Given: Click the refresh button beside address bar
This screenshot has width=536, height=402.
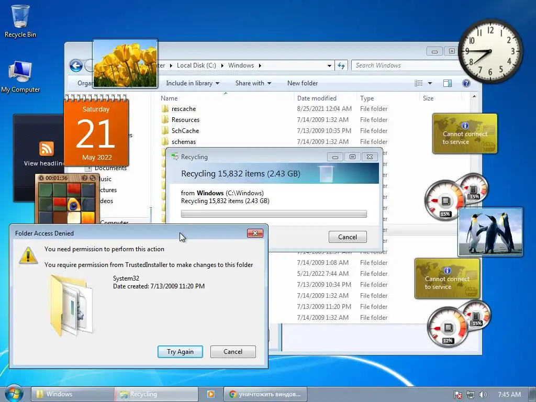Looking at the screenshot, I should click(x=341, y=65).
